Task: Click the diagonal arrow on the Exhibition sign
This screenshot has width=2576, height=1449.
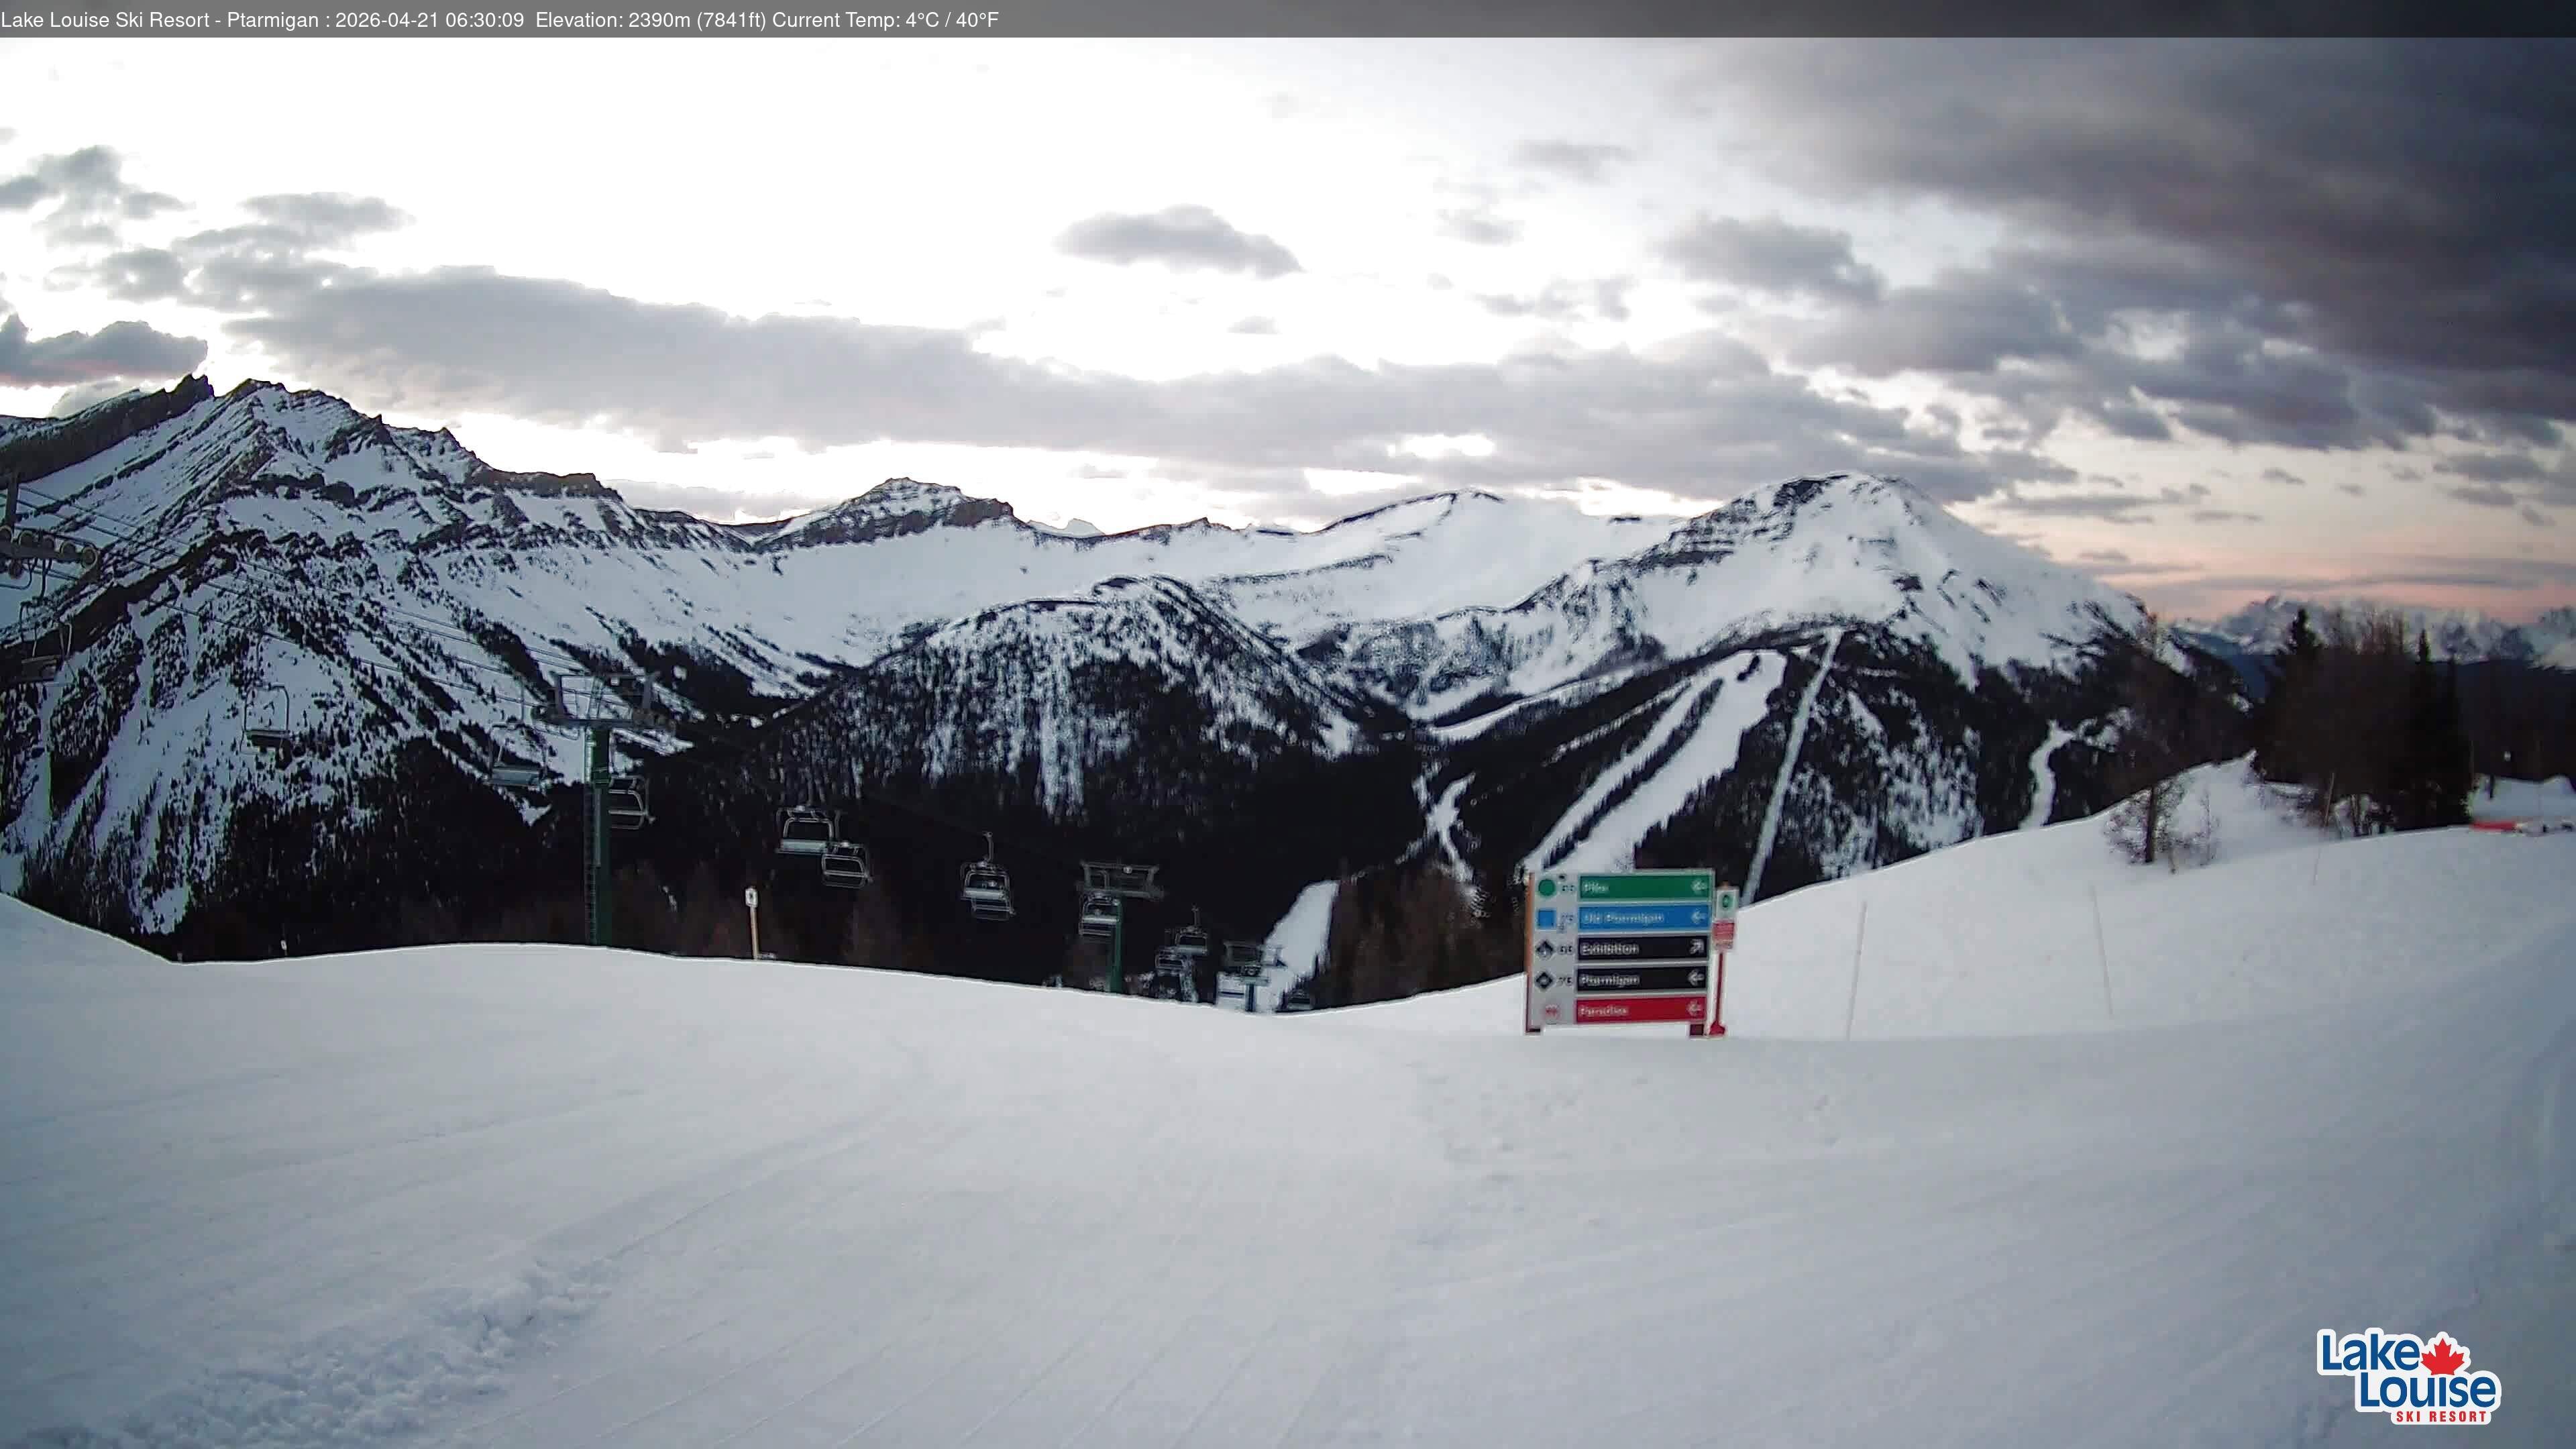Action: (1697, 948)
